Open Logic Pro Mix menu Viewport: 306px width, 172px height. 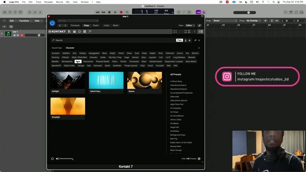68,2
